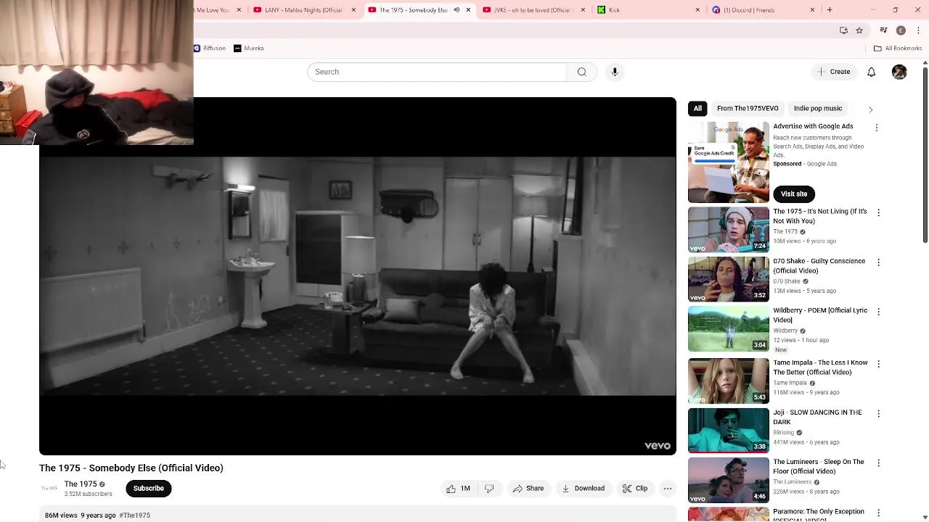This screenshot has height=522, width=929.
Task: Bookmark this page with star icon
Action: 859,30
